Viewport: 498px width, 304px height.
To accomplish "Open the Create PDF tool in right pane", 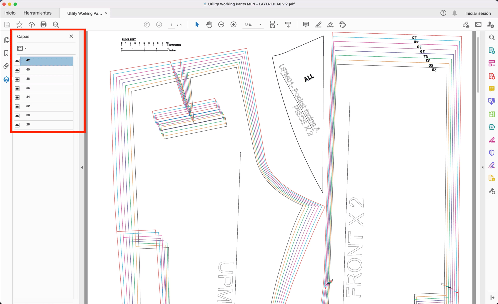I will [x=492, y=76].
